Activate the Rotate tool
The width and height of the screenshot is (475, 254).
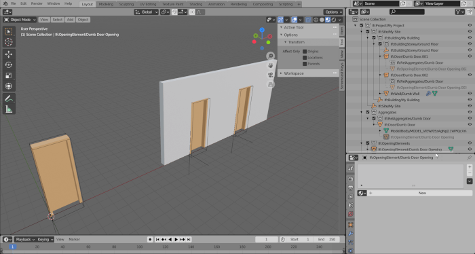(x=8, y=65)
